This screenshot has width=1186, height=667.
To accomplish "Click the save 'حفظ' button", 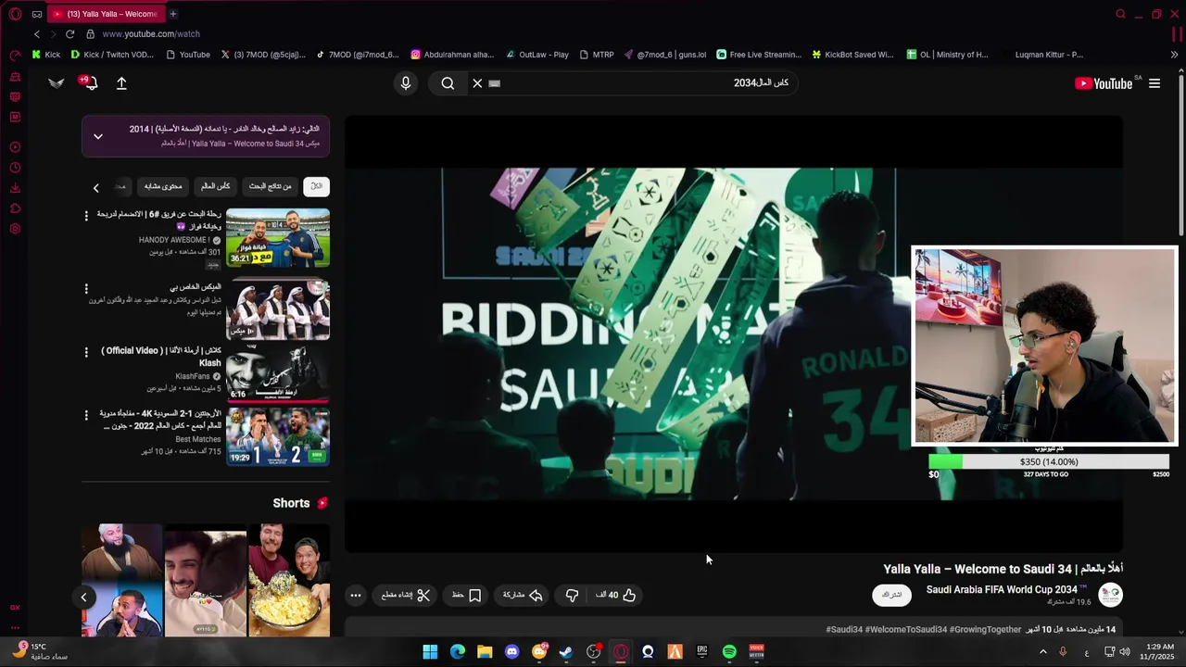I will pos(467,596).
